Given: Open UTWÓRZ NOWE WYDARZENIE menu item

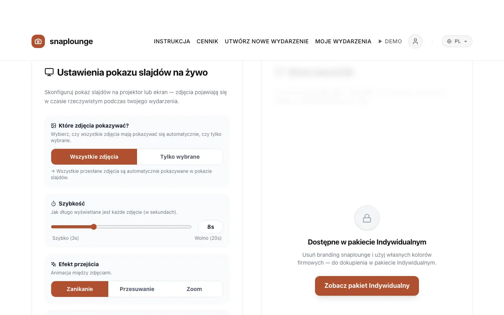Looking at the screenshot, I should (x=267, y=41).
